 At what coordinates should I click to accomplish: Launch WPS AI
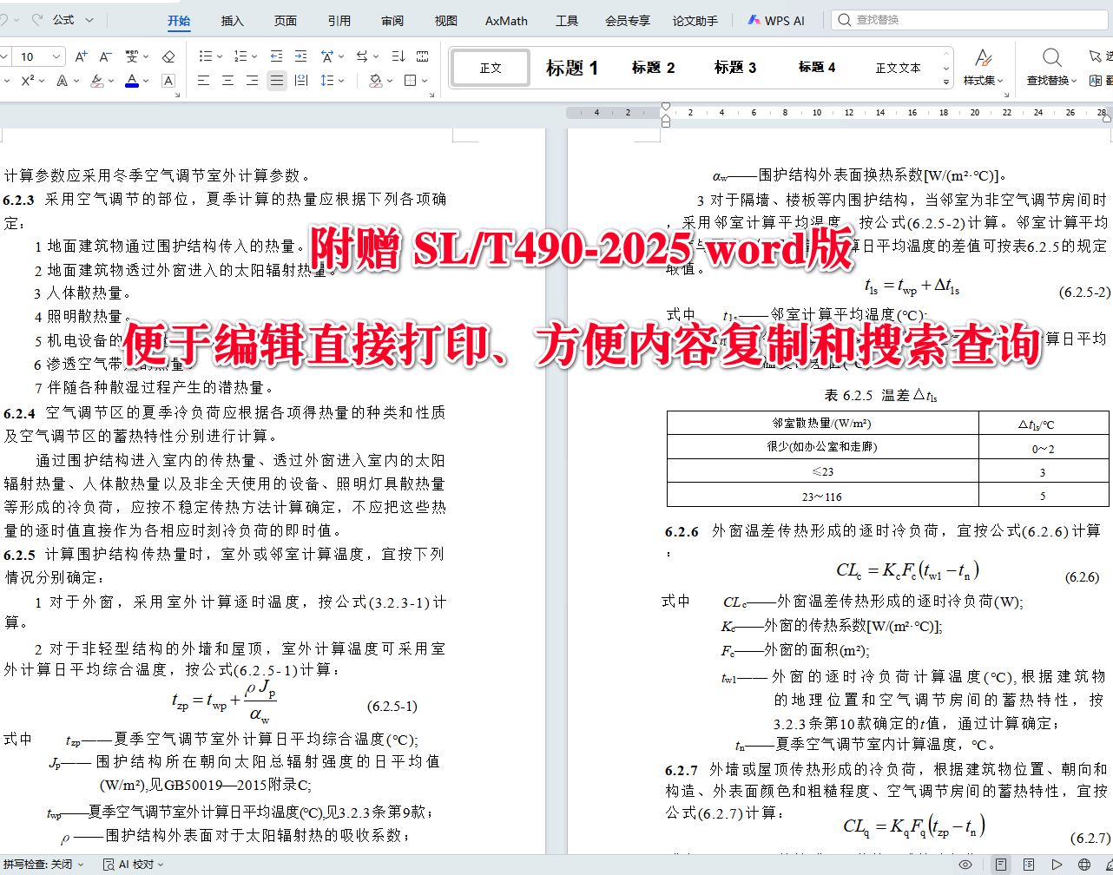tap(775, 21)
